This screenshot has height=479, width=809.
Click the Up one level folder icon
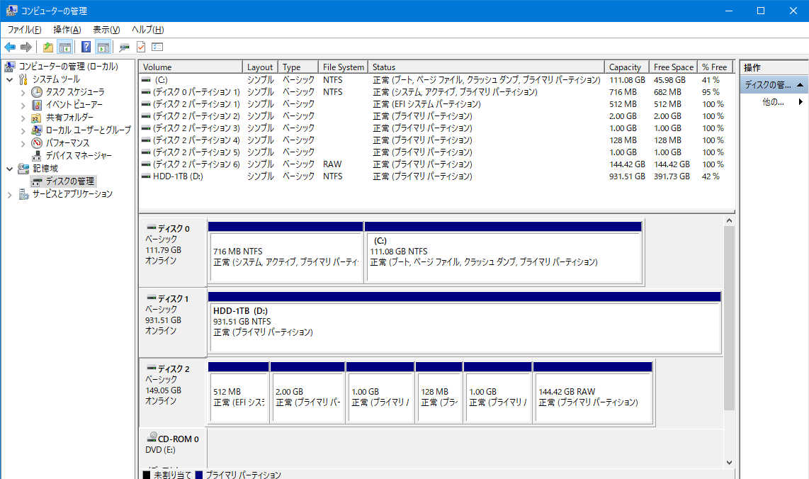[48, 47]
